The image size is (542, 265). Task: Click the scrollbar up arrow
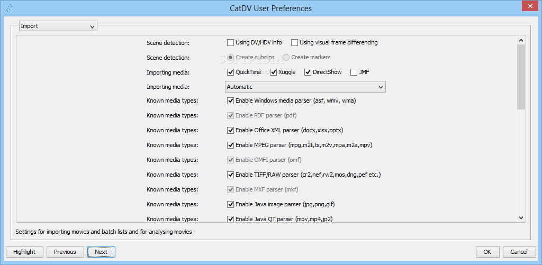point(521,40)
